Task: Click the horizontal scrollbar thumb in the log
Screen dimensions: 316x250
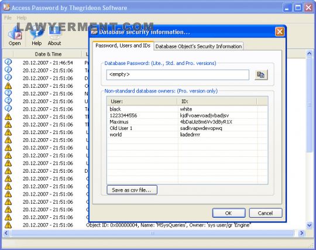Action: click(152, 233)
